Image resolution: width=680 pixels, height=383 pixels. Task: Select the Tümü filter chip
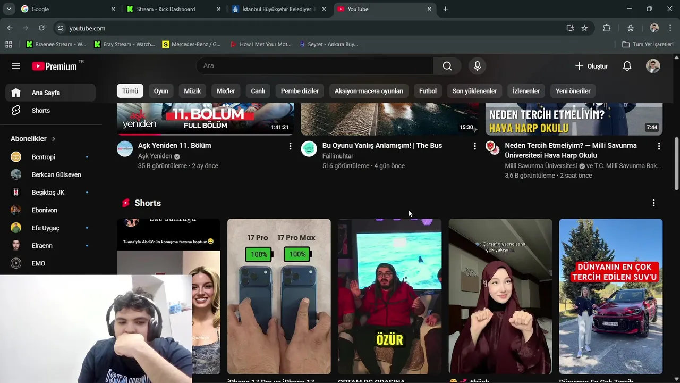(x=130, y=91)
